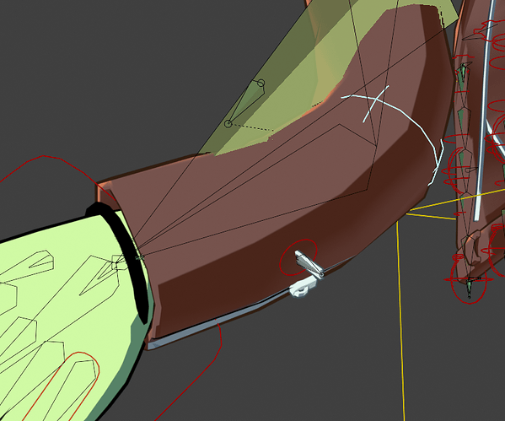Click the vertical yellow line below the elbow
This screenshot has height=421, width=505.
tap(401, 319)
